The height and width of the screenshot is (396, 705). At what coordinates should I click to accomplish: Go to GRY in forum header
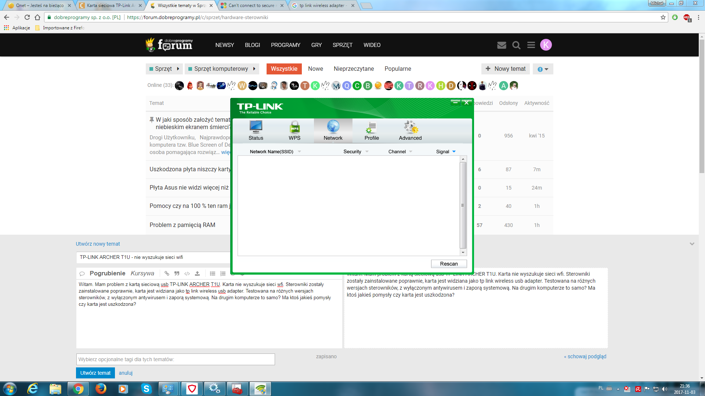(316, 45)
